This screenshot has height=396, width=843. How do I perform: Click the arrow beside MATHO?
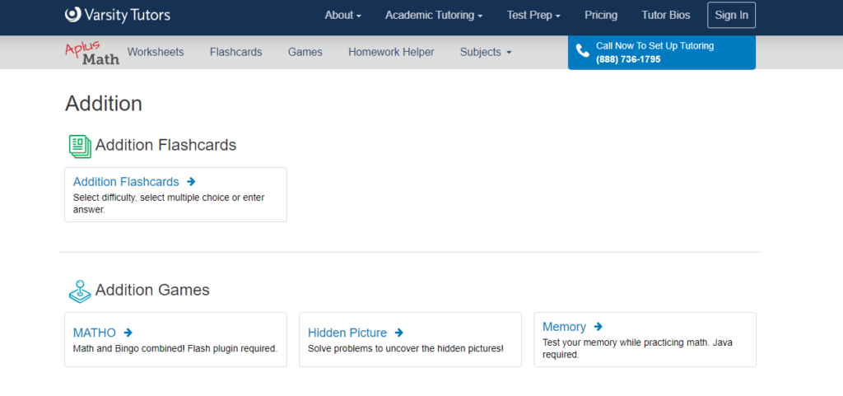click(x=128, y=333)
